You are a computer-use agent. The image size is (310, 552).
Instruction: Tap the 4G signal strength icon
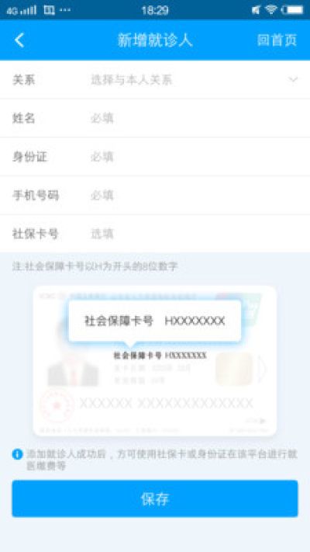point(22,10)
